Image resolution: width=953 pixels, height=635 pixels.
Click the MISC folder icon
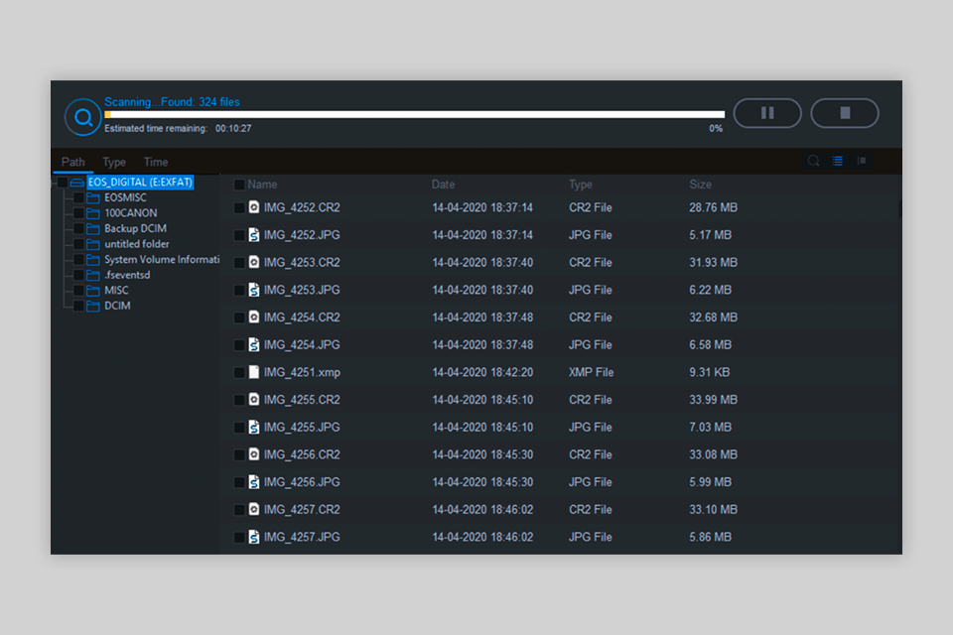[x=93, y=291]
